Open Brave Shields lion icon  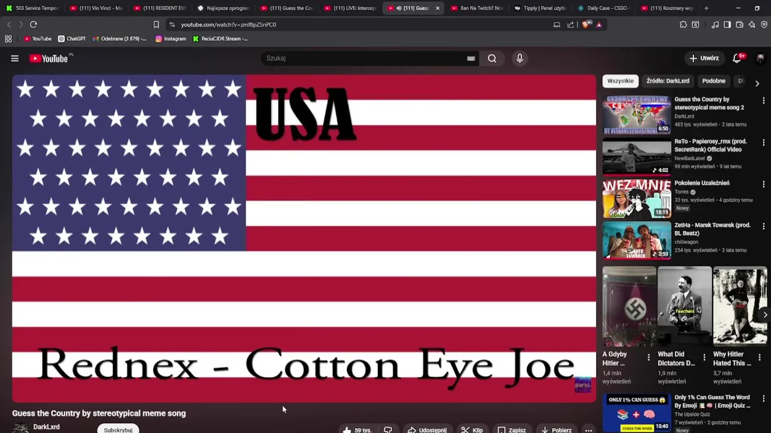pyautogui.click(x=586, y=25)
